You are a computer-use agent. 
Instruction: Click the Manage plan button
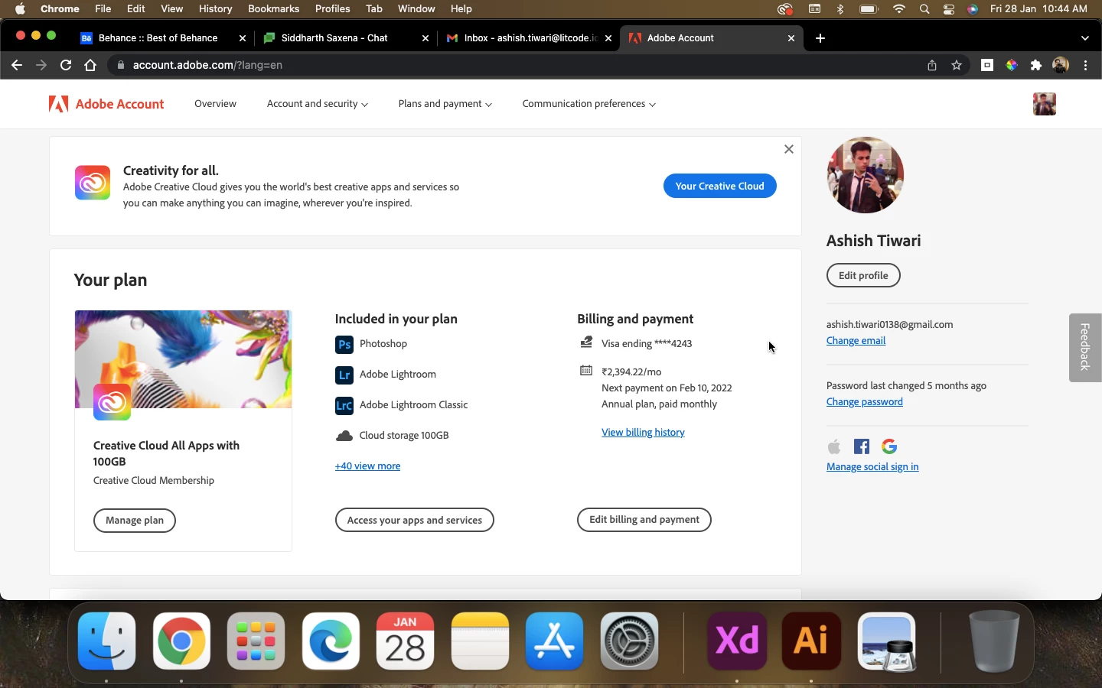pyautogui.click(x=135, y=521)
